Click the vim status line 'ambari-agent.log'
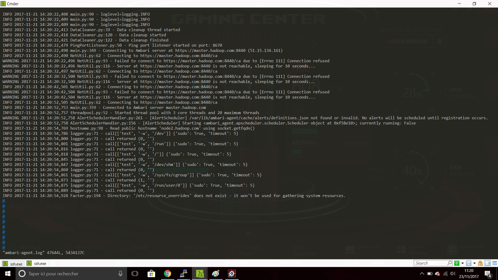The image size is (498, 280). 43,253
